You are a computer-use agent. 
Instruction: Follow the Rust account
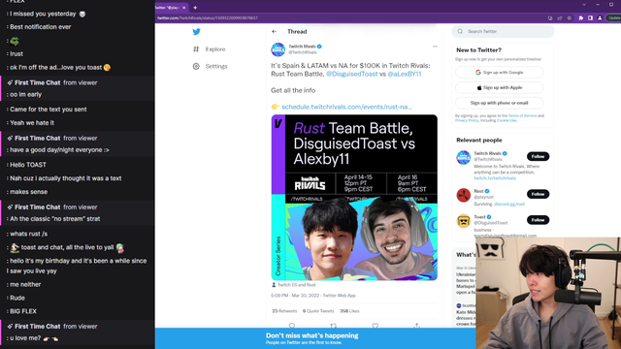pos(538,194)
